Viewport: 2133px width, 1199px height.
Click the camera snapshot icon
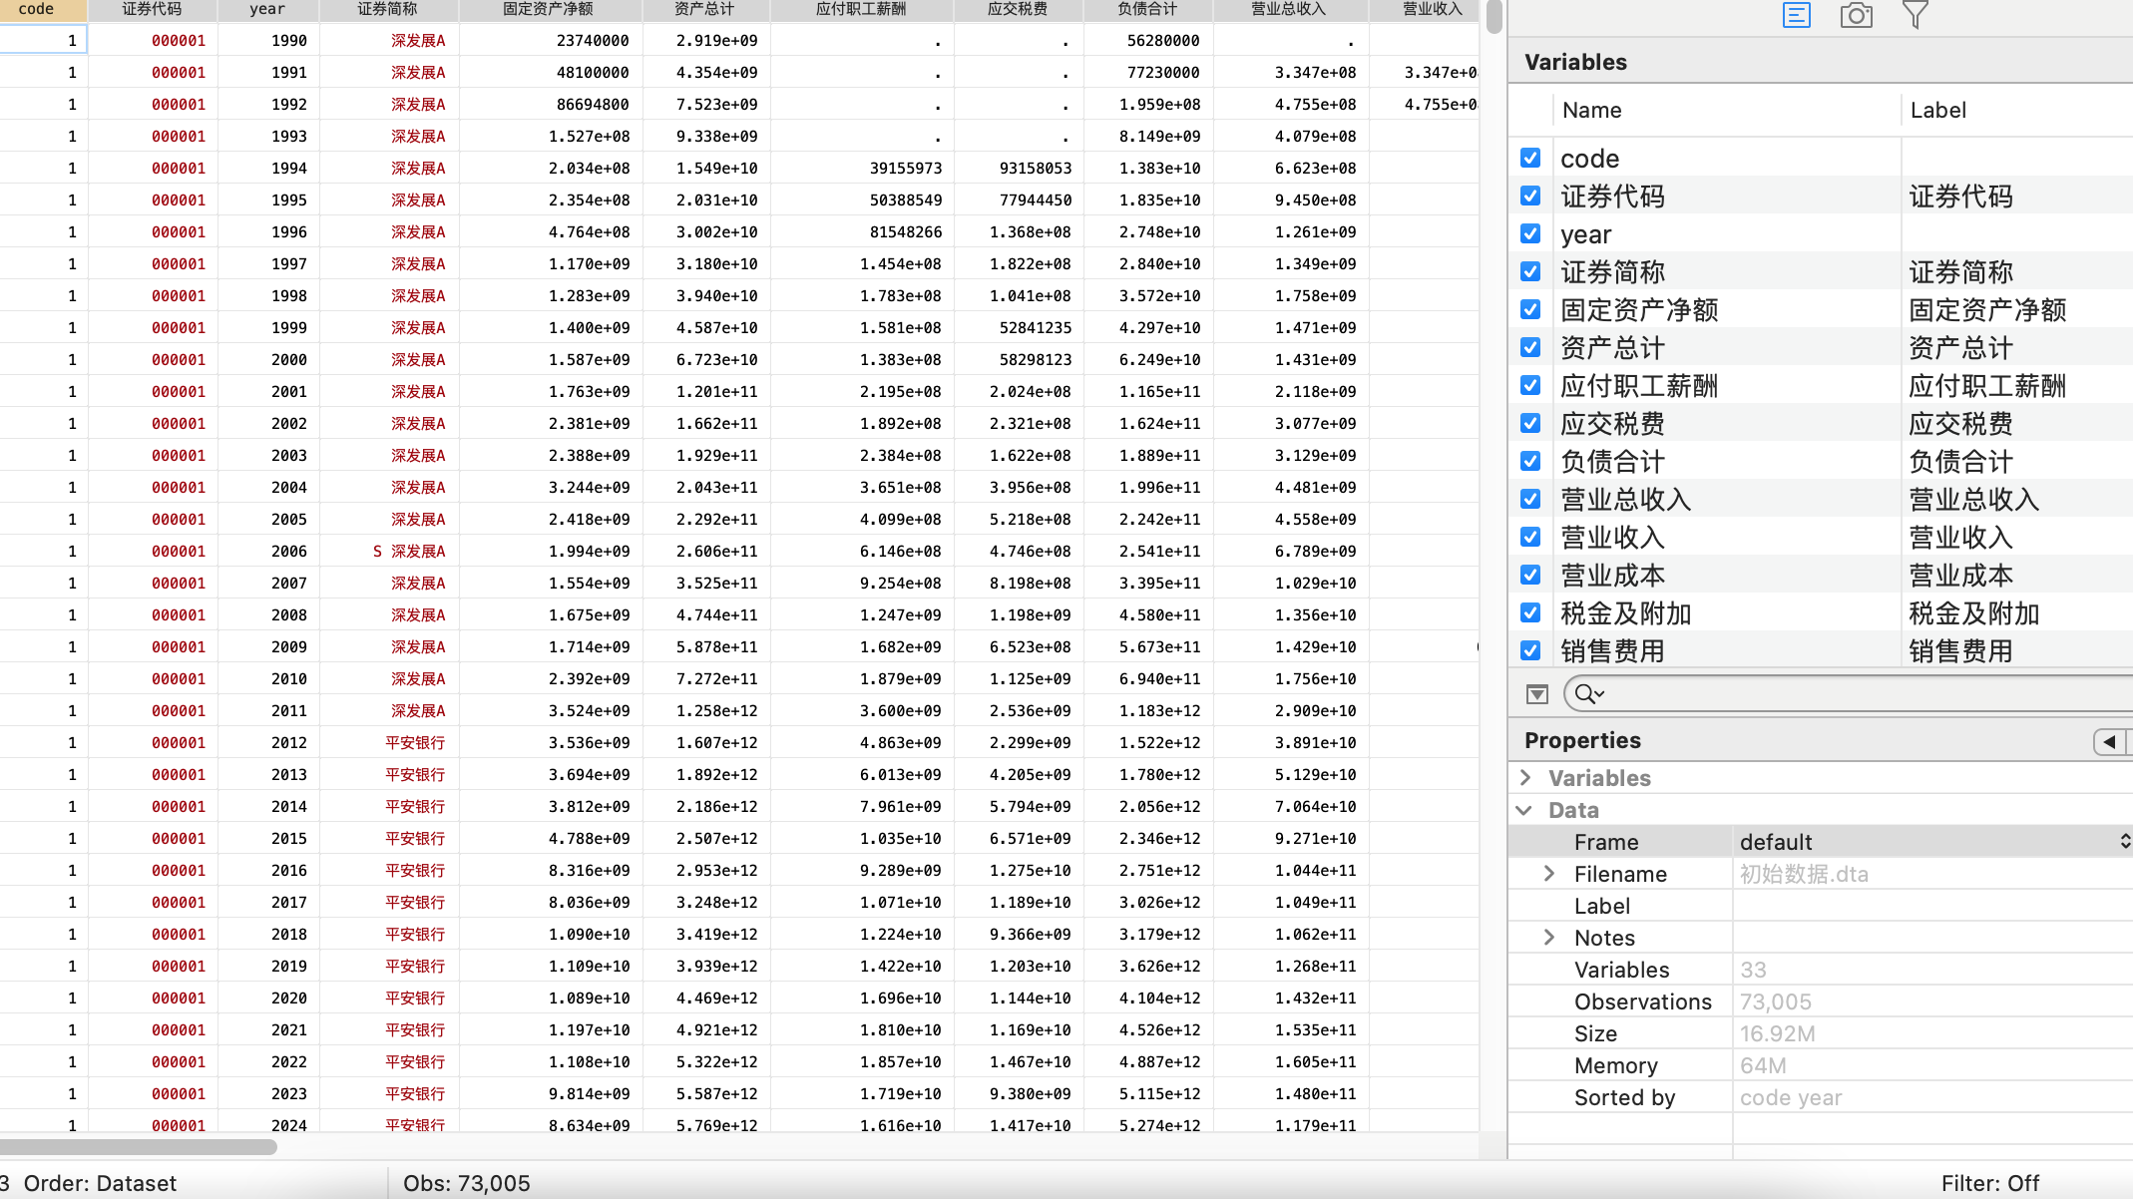[1856, 15]
